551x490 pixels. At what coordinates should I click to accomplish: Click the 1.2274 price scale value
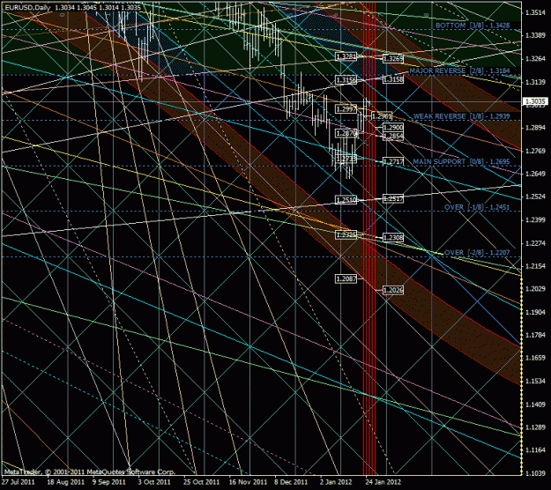click(535, 242)
